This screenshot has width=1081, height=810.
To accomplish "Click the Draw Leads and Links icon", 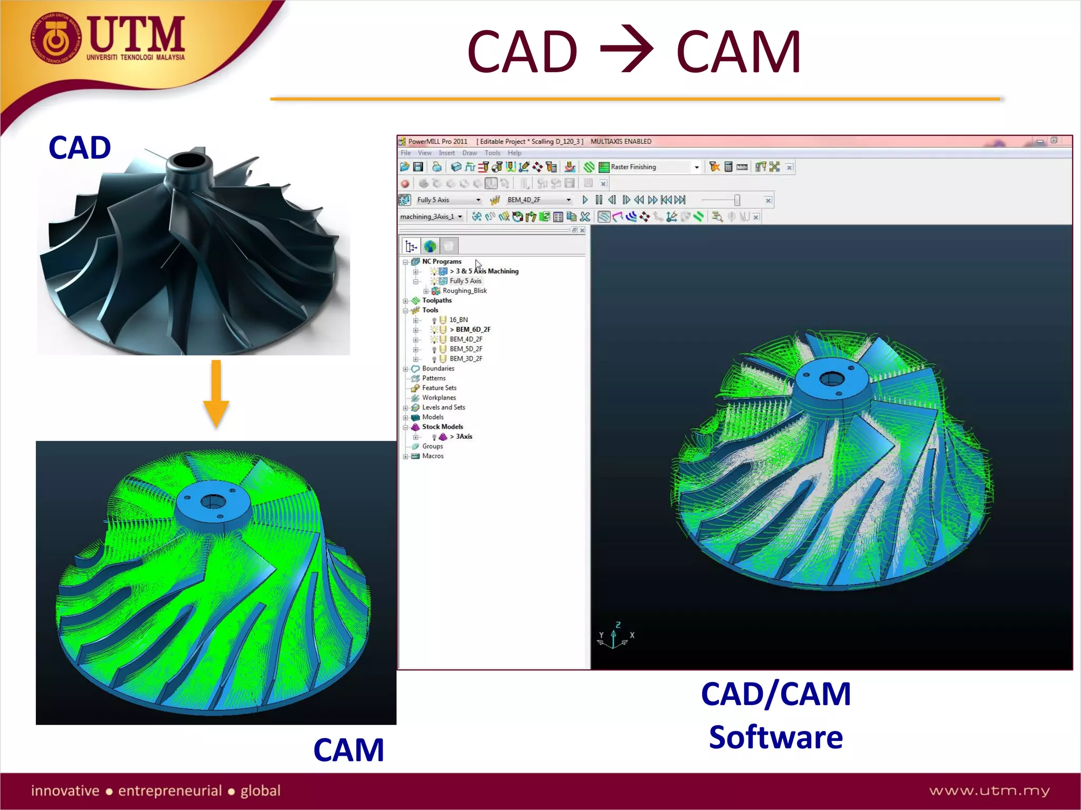I will 618,217.
